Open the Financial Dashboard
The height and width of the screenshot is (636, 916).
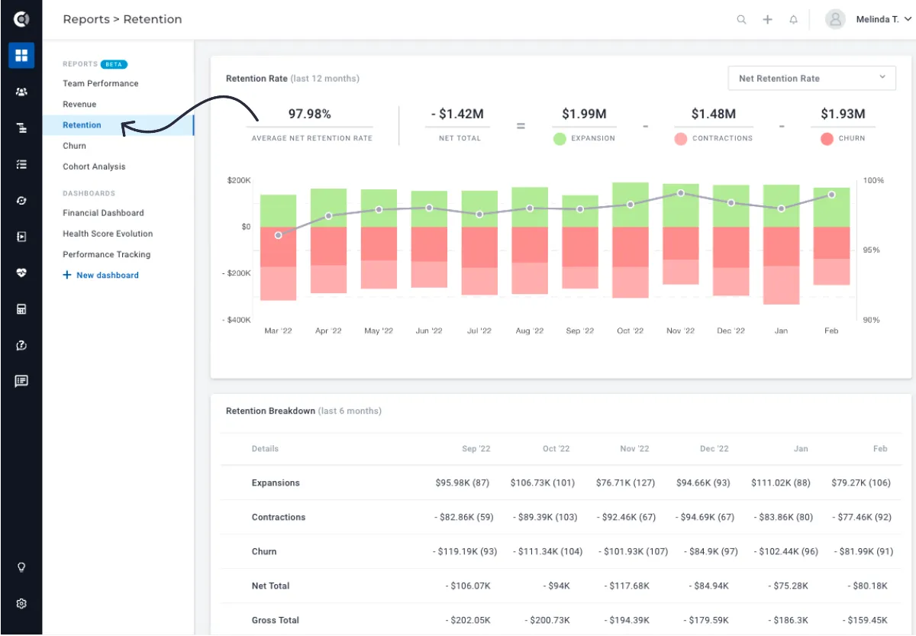point(103,213)
